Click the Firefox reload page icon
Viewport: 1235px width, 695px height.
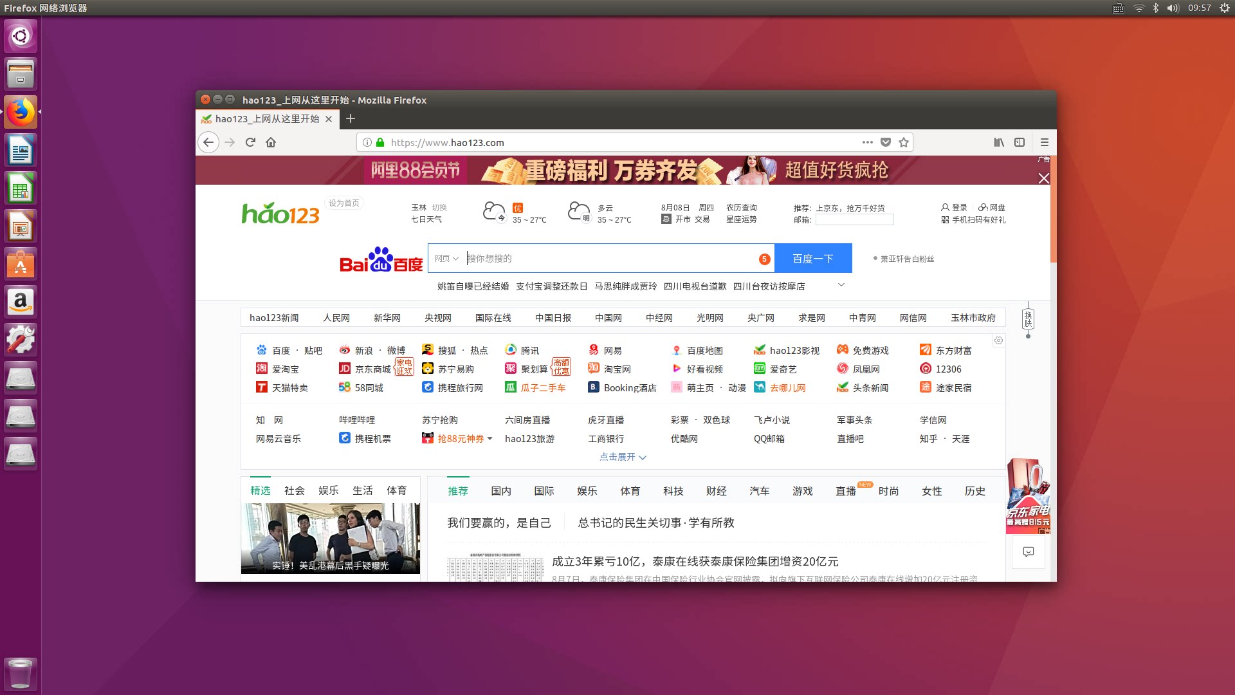pyautogui.click(x=250, y=142)
